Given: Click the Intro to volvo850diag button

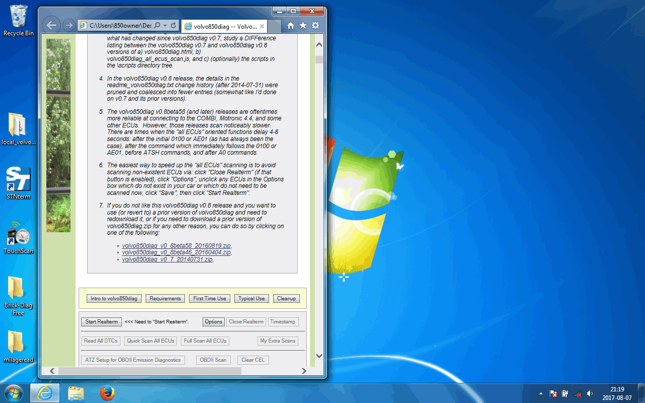Looking at the screenshot, I should pos(114,299).
